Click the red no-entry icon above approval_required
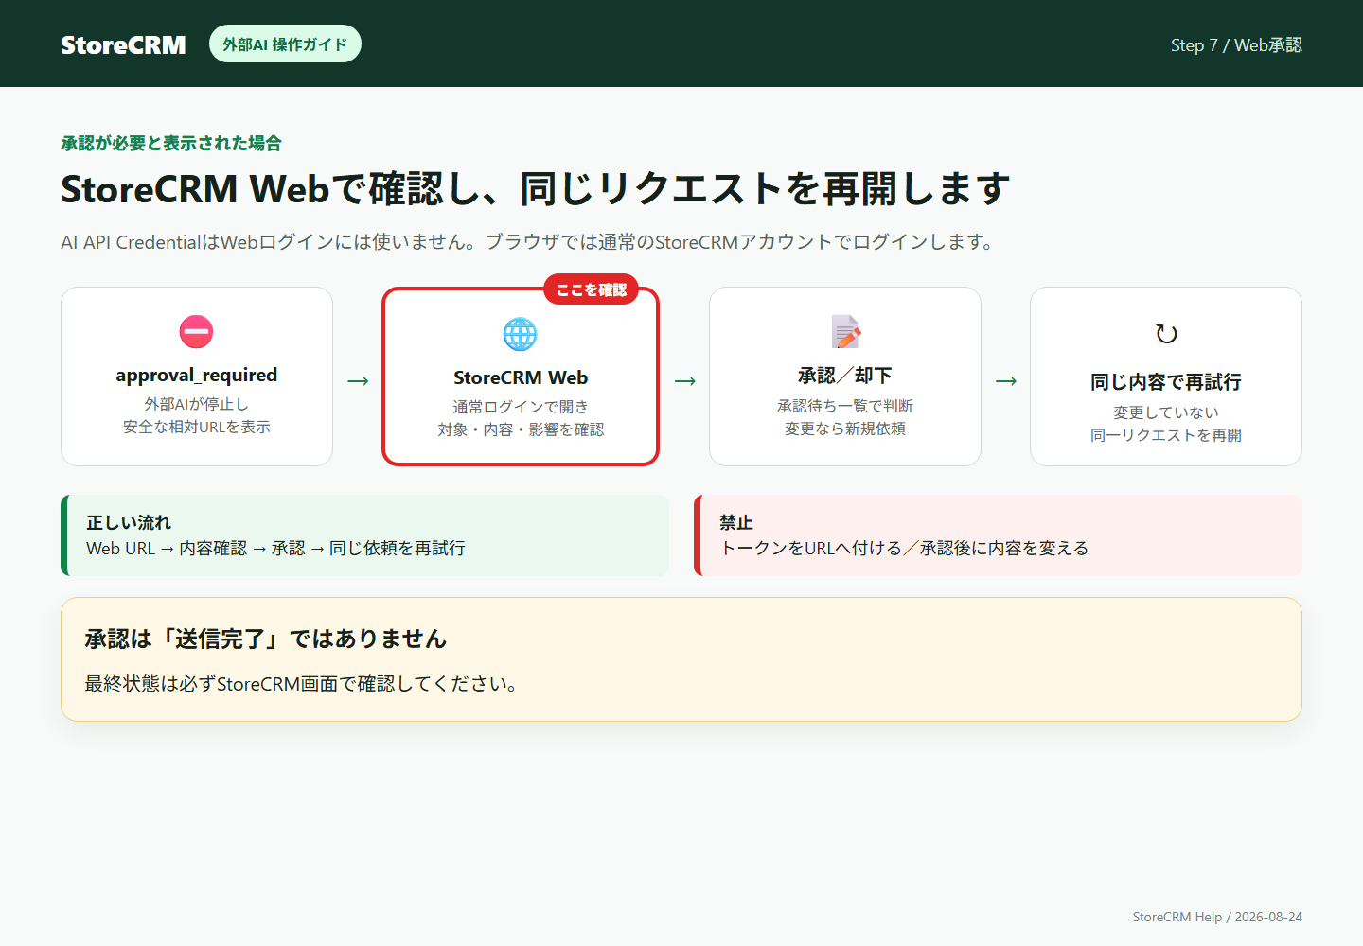This screenshot has height=946, width=1363. [197, 332]
